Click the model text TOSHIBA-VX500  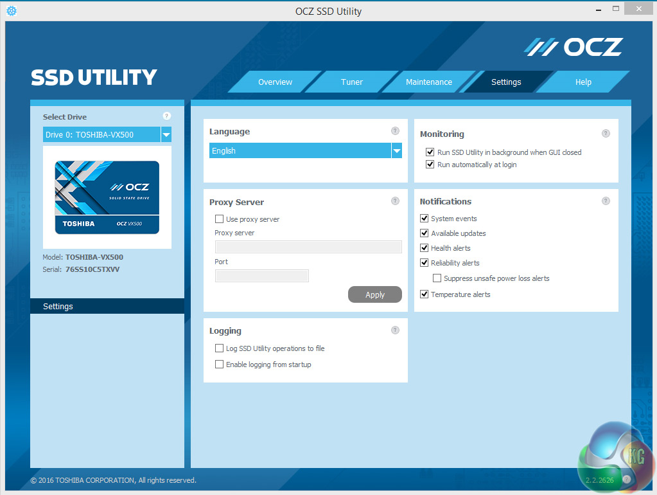pos(94,257)
